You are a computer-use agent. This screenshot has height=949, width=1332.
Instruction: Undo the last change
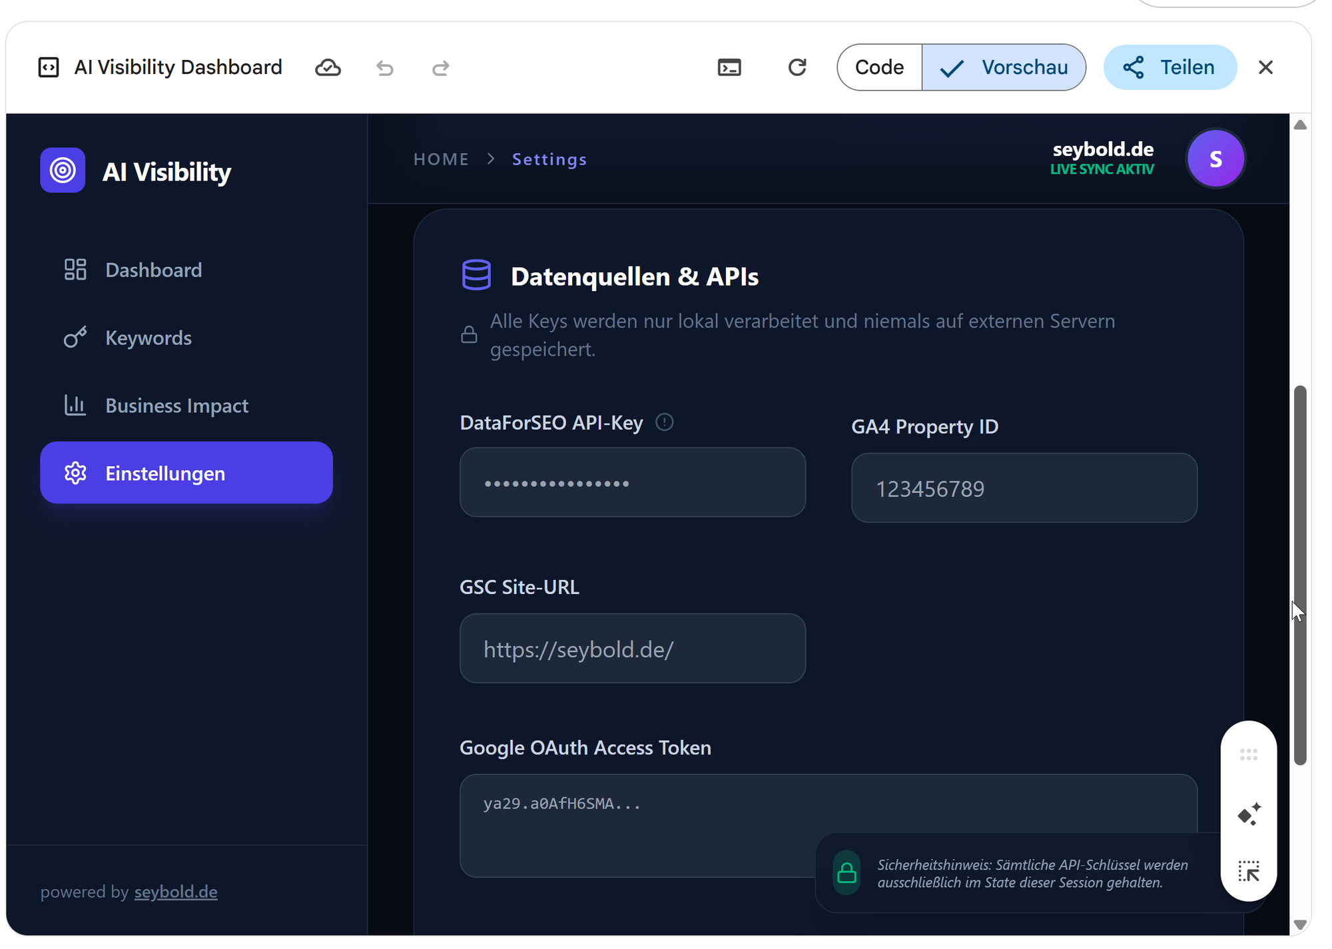tap(385, 68)
